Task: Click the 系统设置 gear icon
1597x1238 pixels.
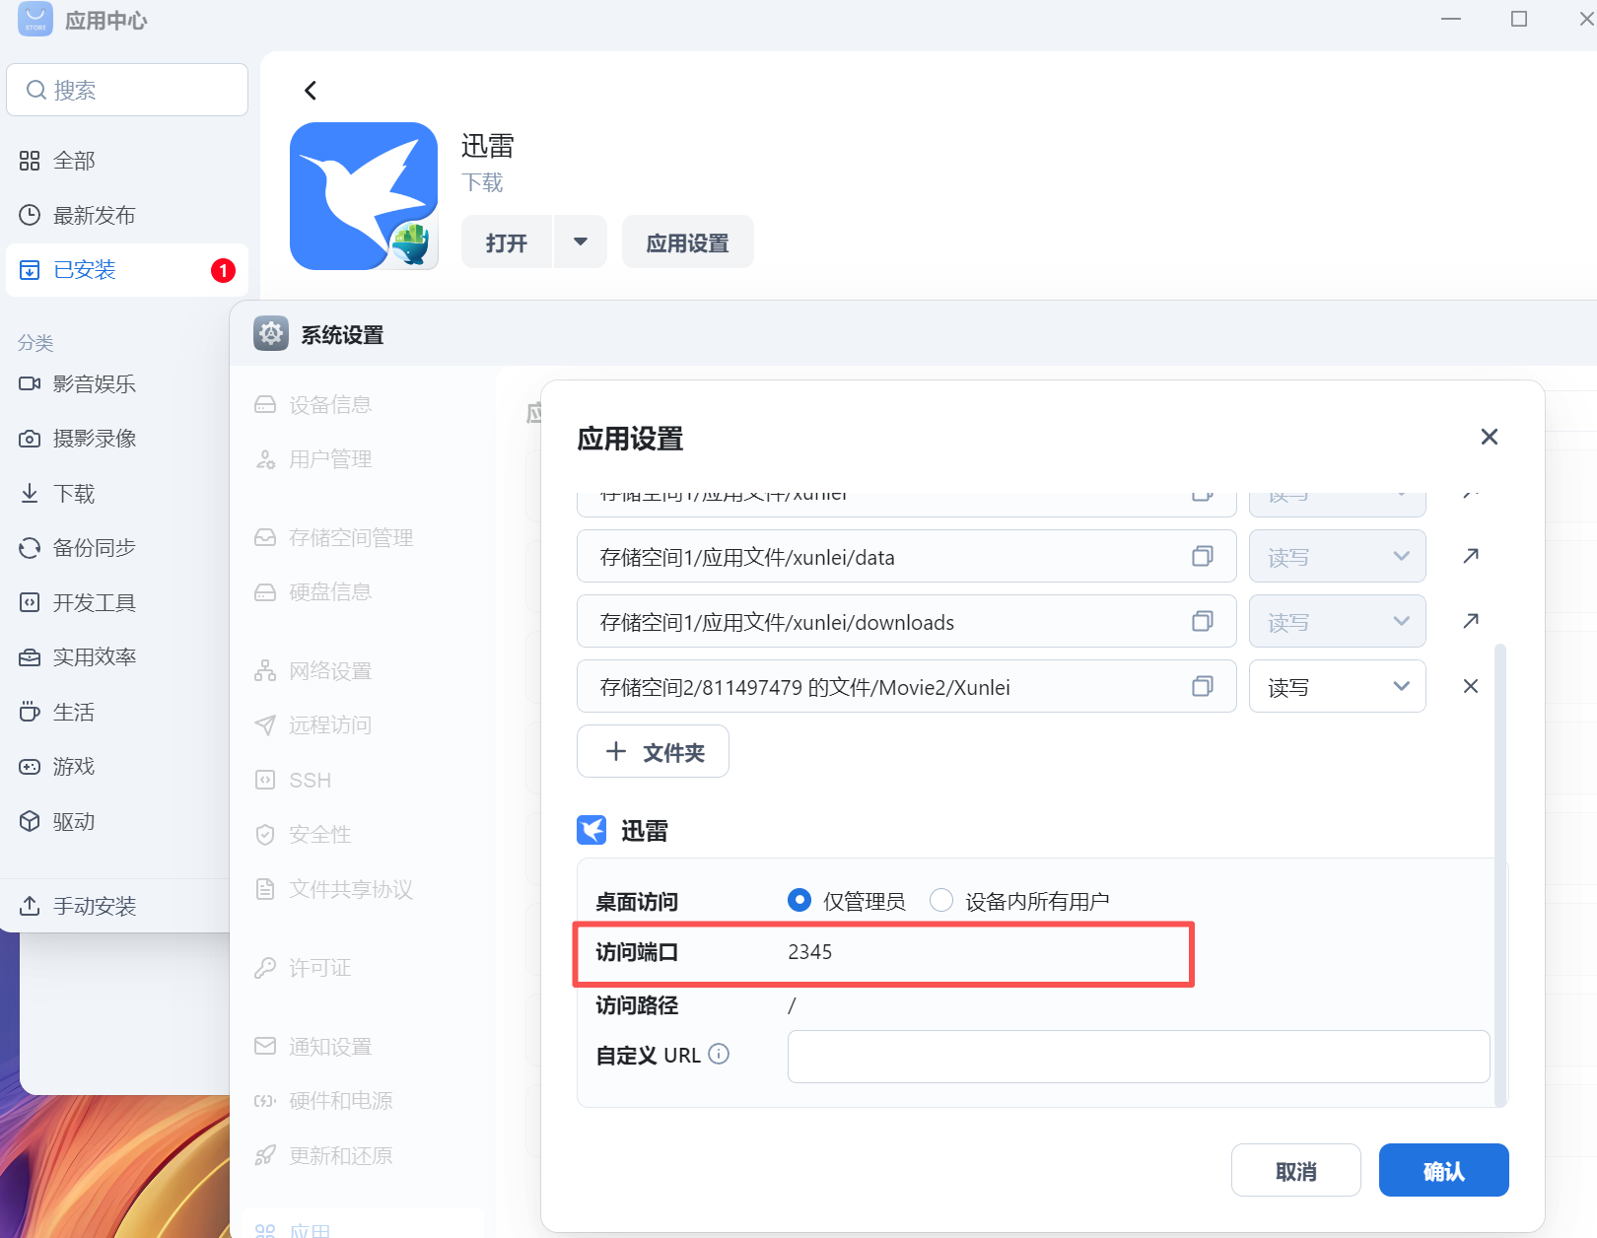Action: [270, 334]
